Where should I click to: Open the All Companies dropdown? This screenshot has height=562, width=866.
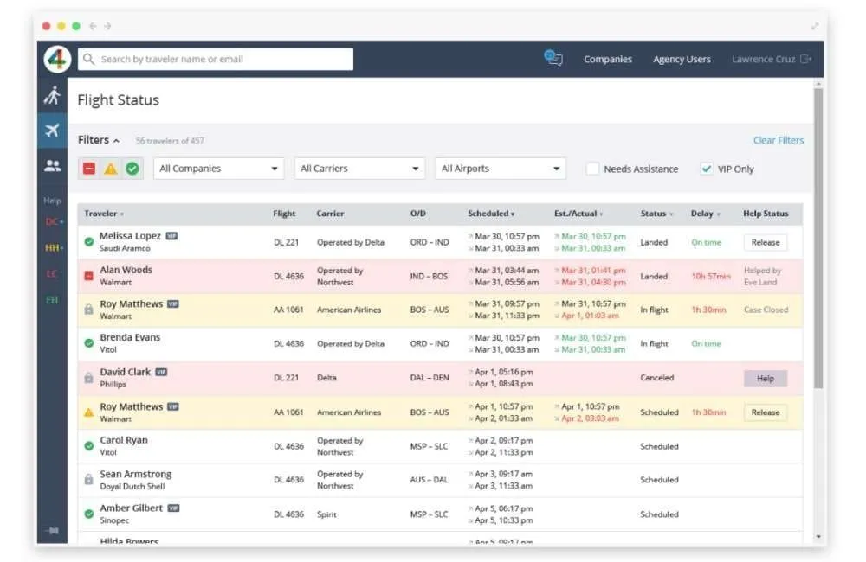click(219, 169)
